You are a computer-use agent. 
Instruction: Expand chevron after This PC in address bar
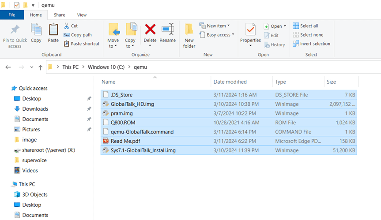[x=83, y=67]
